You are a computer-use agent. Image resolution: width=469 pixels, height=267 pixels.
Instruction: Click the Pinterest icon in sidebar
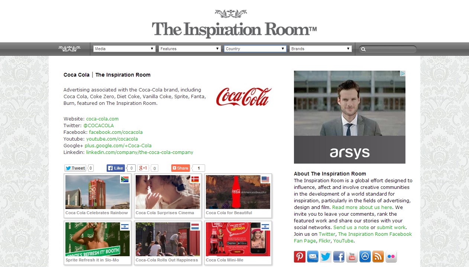[300, 257]
